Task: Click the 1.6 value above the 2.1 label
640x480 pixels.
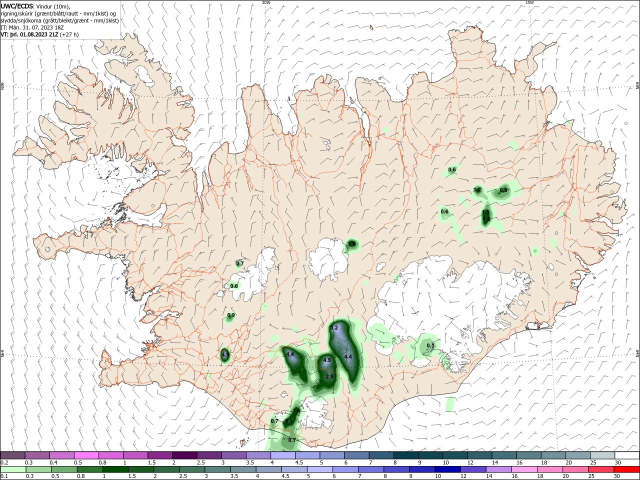Action: pyautogui.click(x=296, y=410)
